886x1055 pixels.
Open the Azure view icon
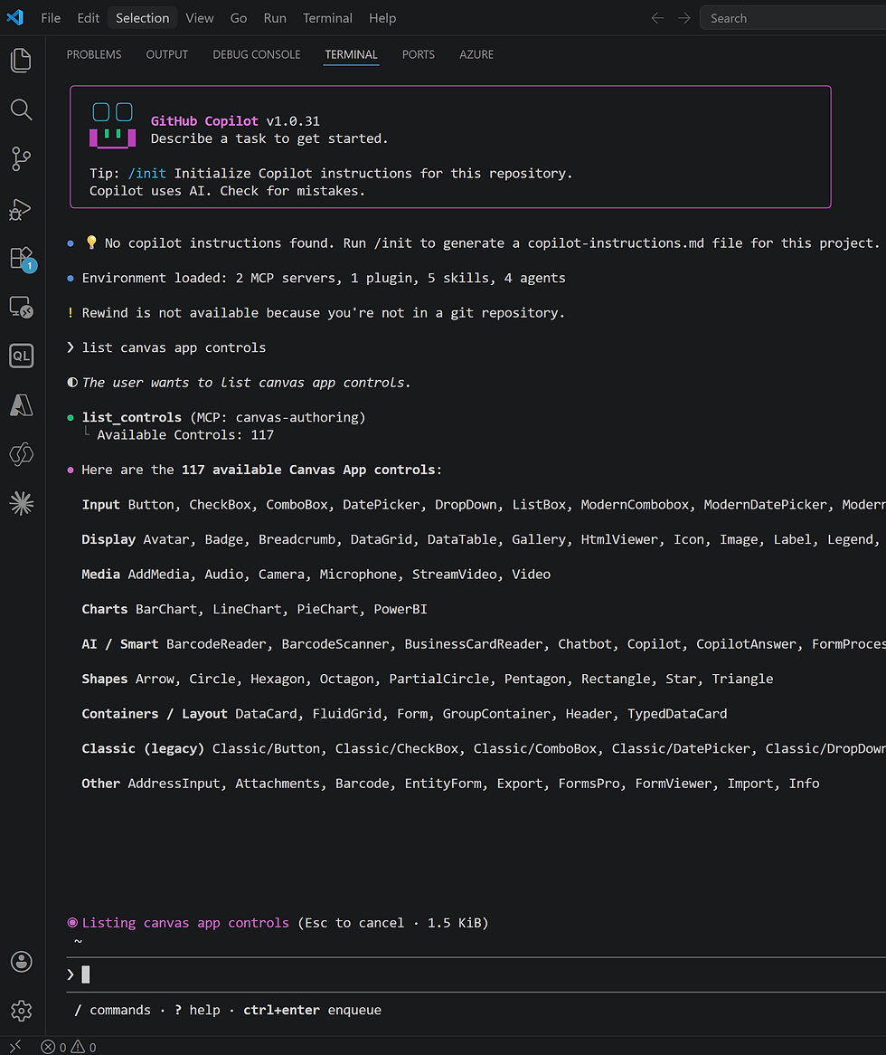(x=22, y=405)
